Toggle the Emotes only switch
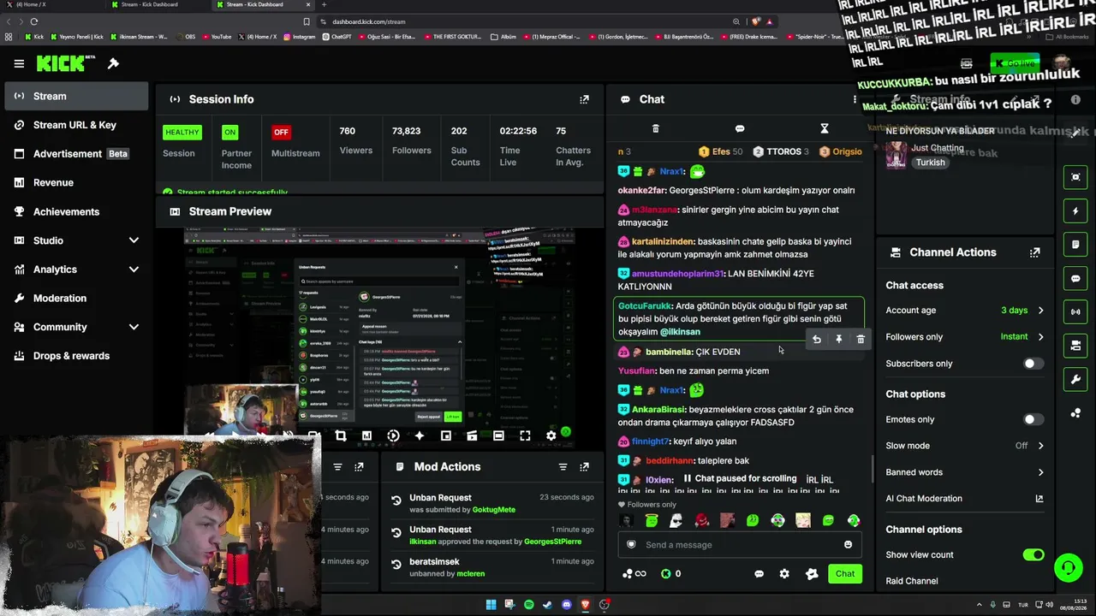1096x616 pixels. [x=1033, y=419]
